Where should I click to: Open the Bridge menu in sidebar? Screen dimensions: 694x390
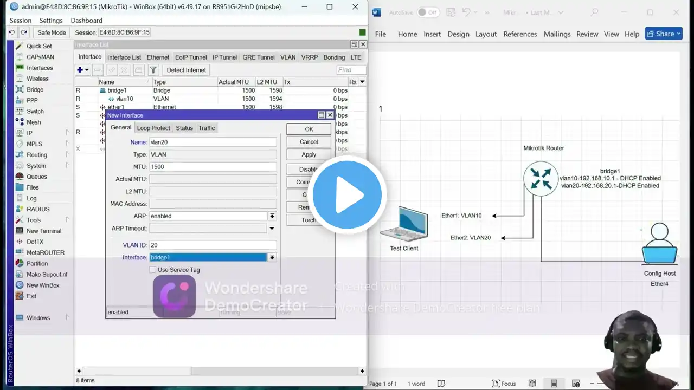[35, 89]
